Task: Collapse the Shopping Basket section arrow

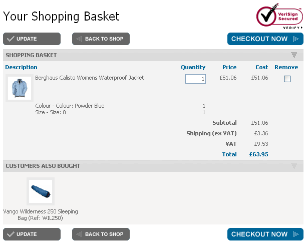Action: coord(294,55)
